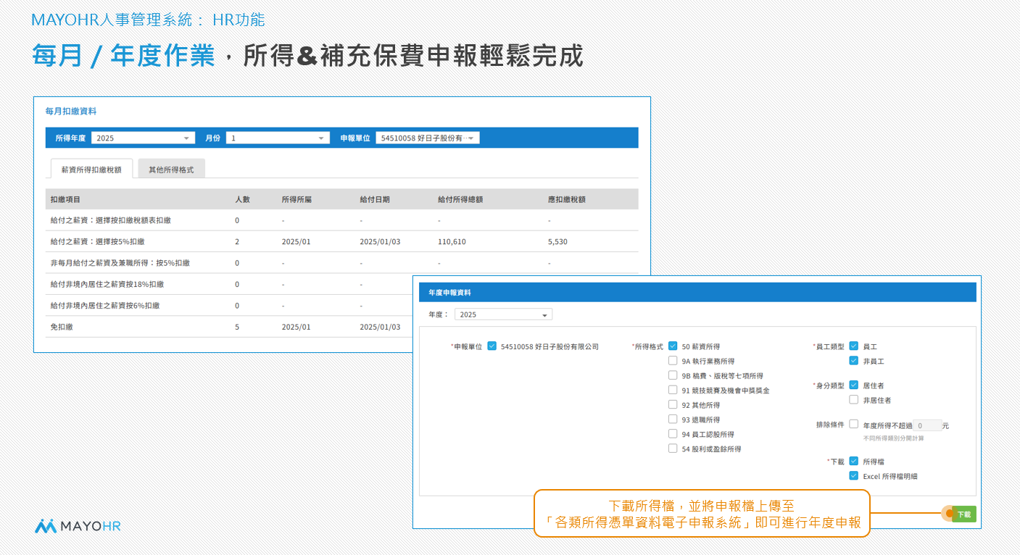Check the 94 員工認股所得 option
The height and width of the screenshot is (555, 1020).
(x=673, y=434)
